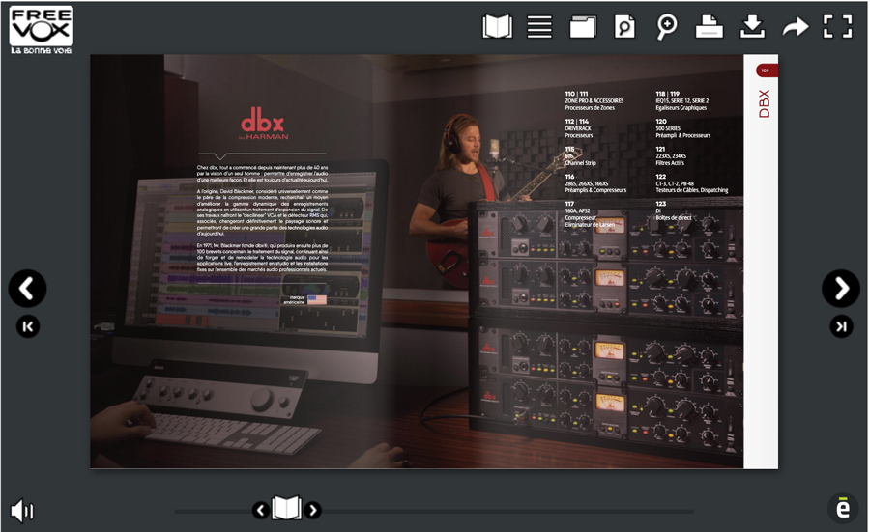Screen dimensions: 870x532
Task: Step back with the slider's left arrow
Action: [x=261, y=510]
